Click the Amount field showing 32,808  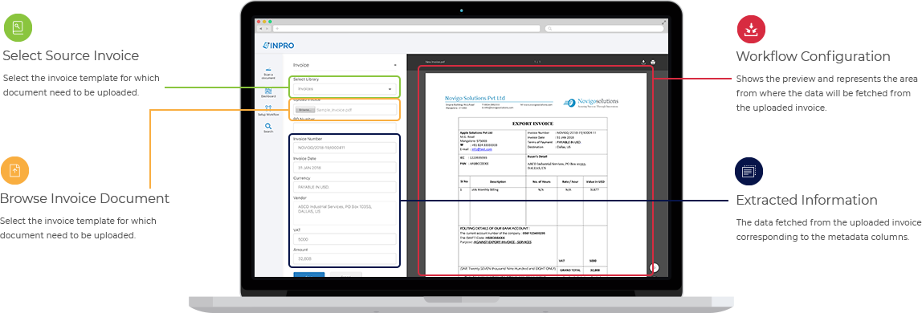point(345,258)
